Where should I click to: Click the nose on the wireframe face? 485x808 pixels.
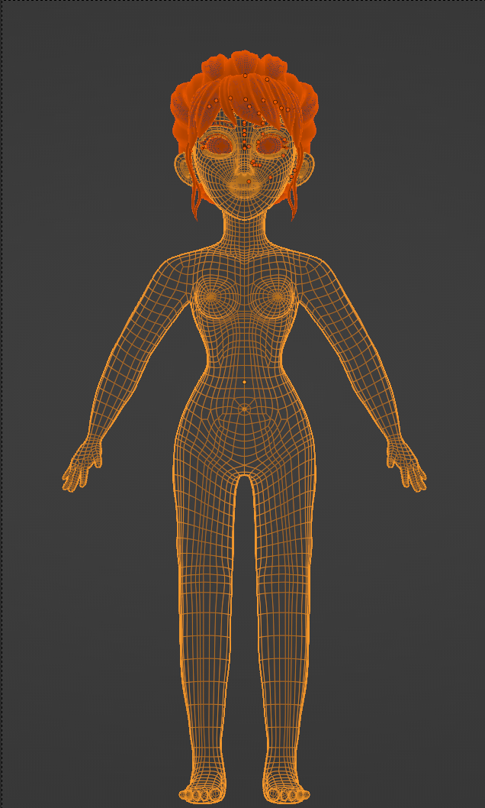[244, 168]
